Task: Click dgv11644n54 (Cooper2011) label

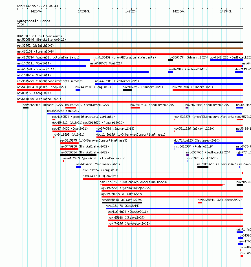Action: coord(128,212)
